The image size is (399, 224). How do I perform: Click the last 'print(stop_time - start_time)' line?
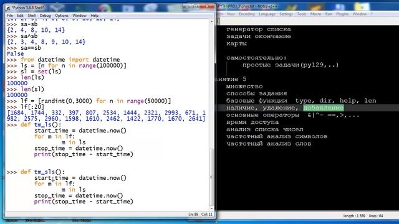(x=84, y=202)
